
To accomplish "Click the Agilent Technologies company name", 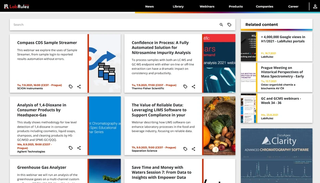I will (x=31, y=152).
